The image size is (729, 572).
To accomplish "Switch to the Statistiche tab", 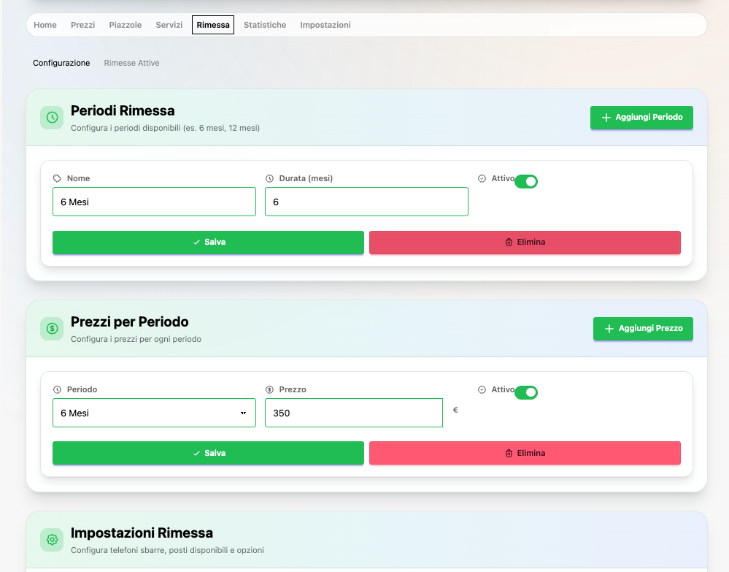I will [265, 24].
